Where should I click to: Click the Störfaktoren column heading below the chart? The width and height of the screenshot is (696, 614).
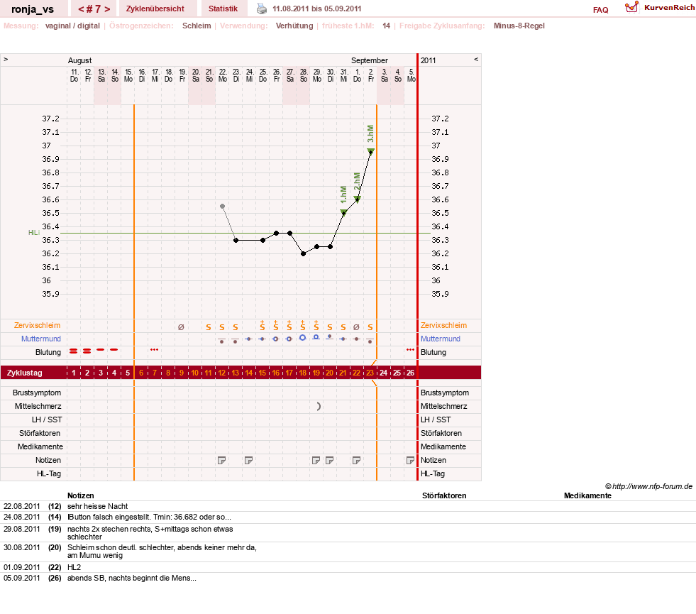click(x=444, y=495)
